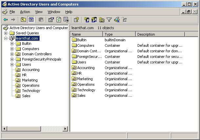Toggle Show/Hide Console Tree icon
The height and width of the screenshot is (140, 200).
[31, 20]
